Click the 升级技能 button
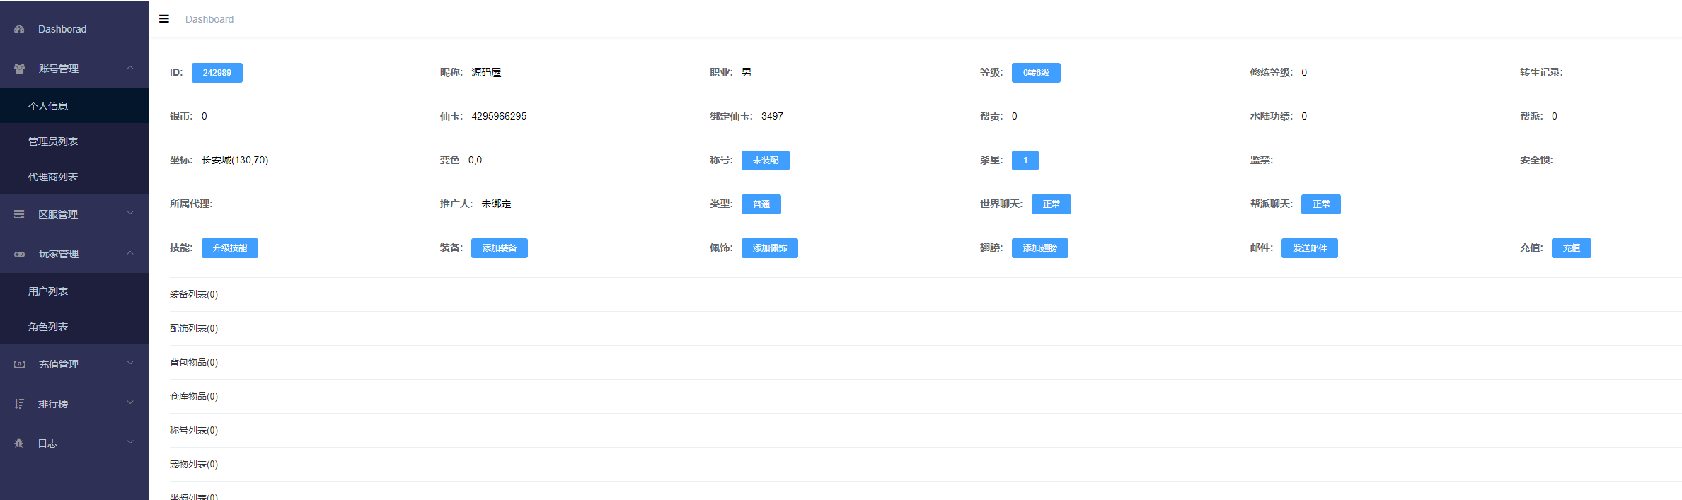Image resolution: width=1682 pixels, height=500 pixels. click(x=230, y=248)
